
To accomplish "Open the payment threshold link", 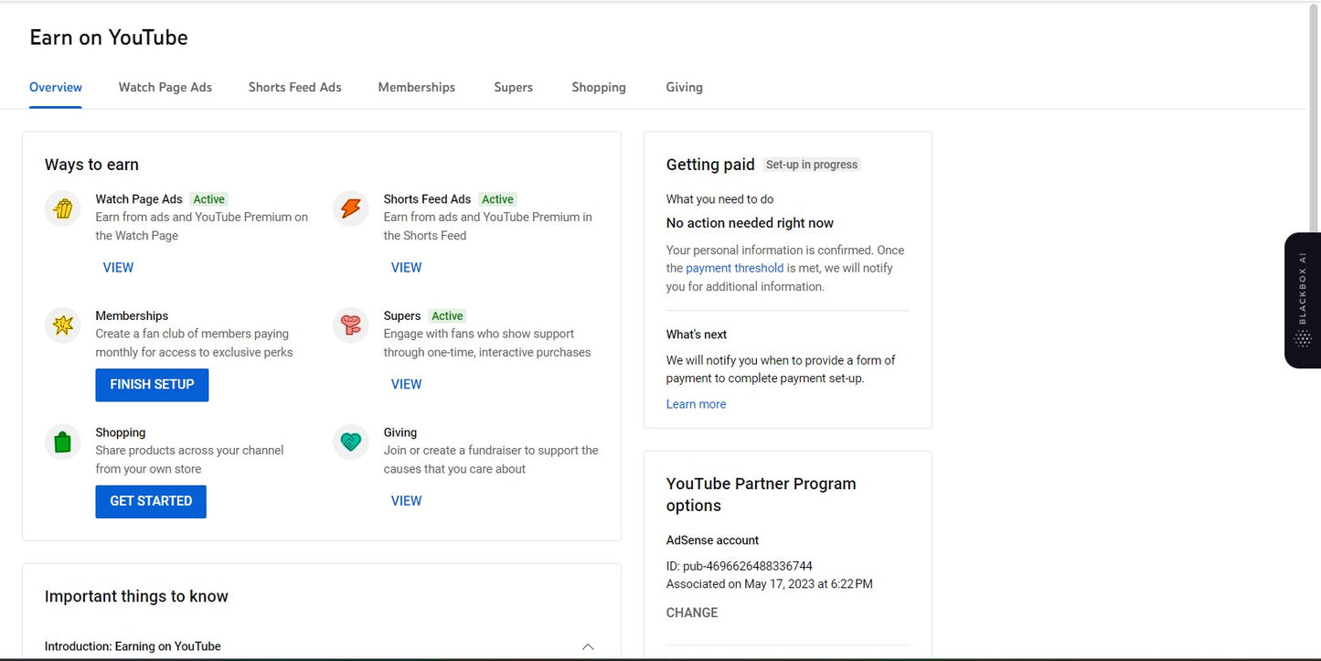I will click(734, 268).
